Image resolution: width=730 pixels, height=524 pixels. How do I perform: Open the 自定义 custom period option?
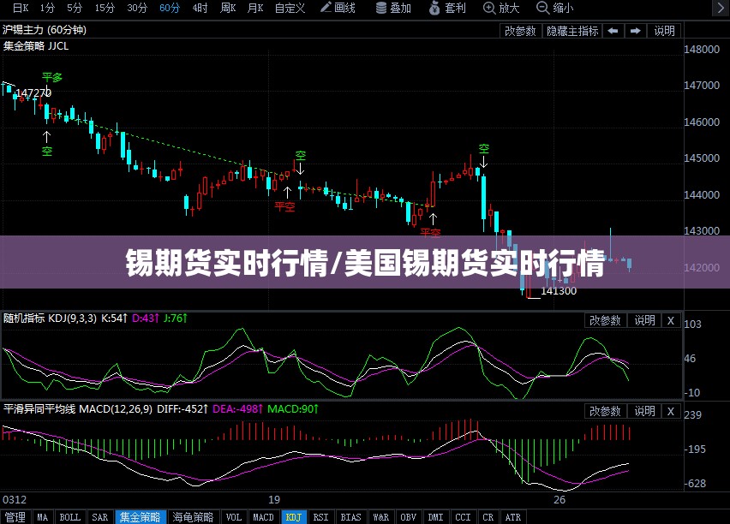(290, 8)
